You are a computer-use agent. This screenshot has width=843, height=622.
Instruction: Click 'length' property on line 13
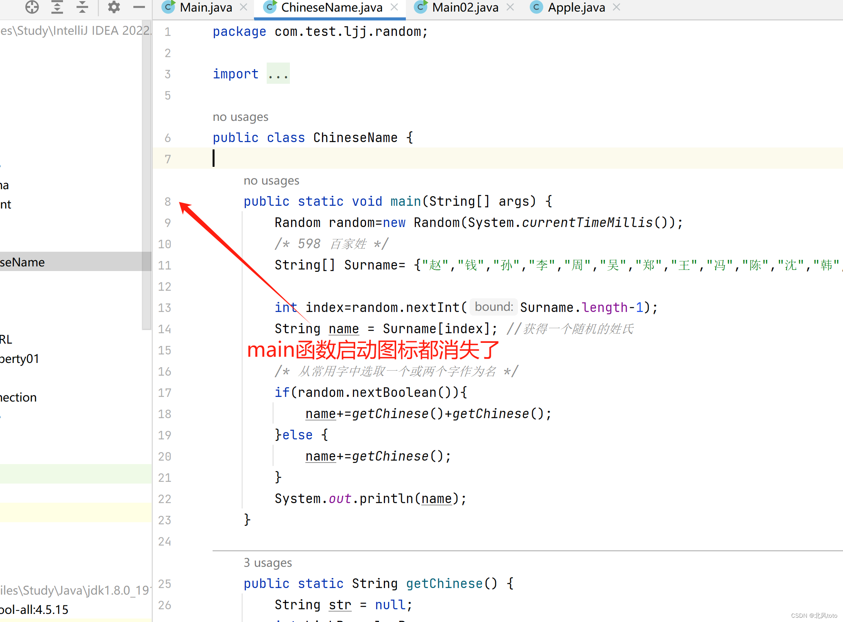[605, 307]
